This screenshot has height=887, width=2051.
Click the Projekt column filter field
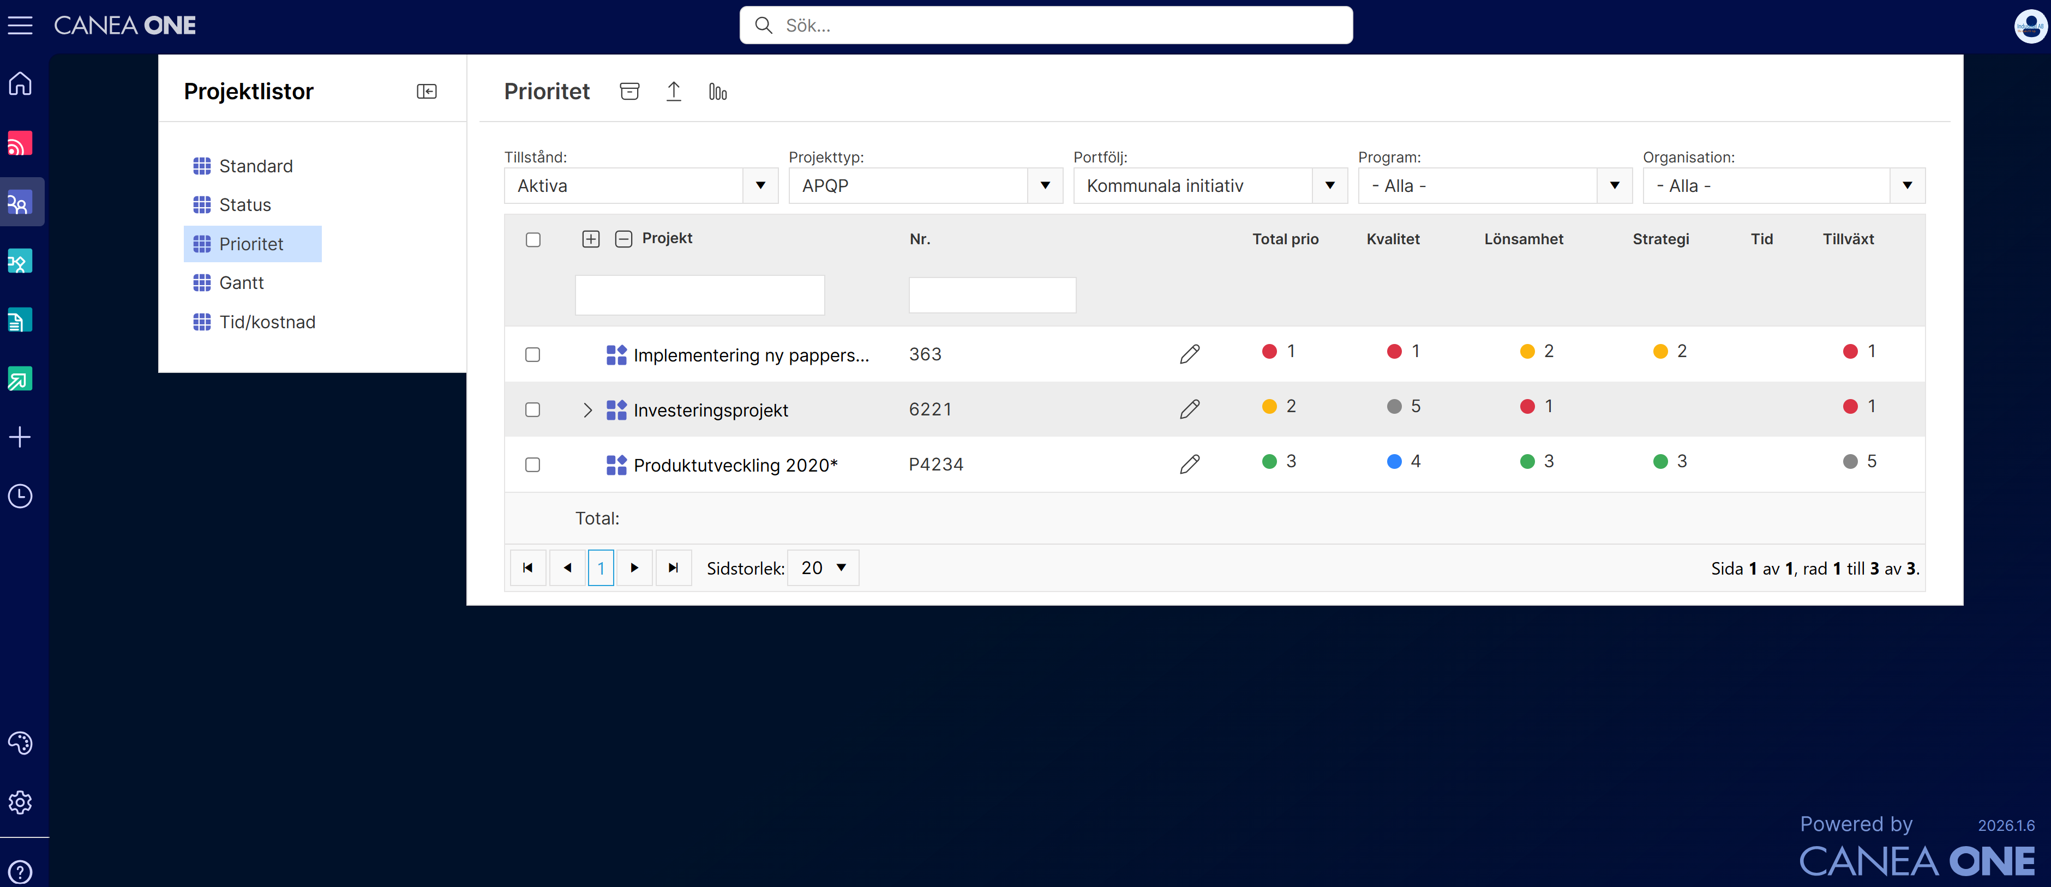(700, 295)
